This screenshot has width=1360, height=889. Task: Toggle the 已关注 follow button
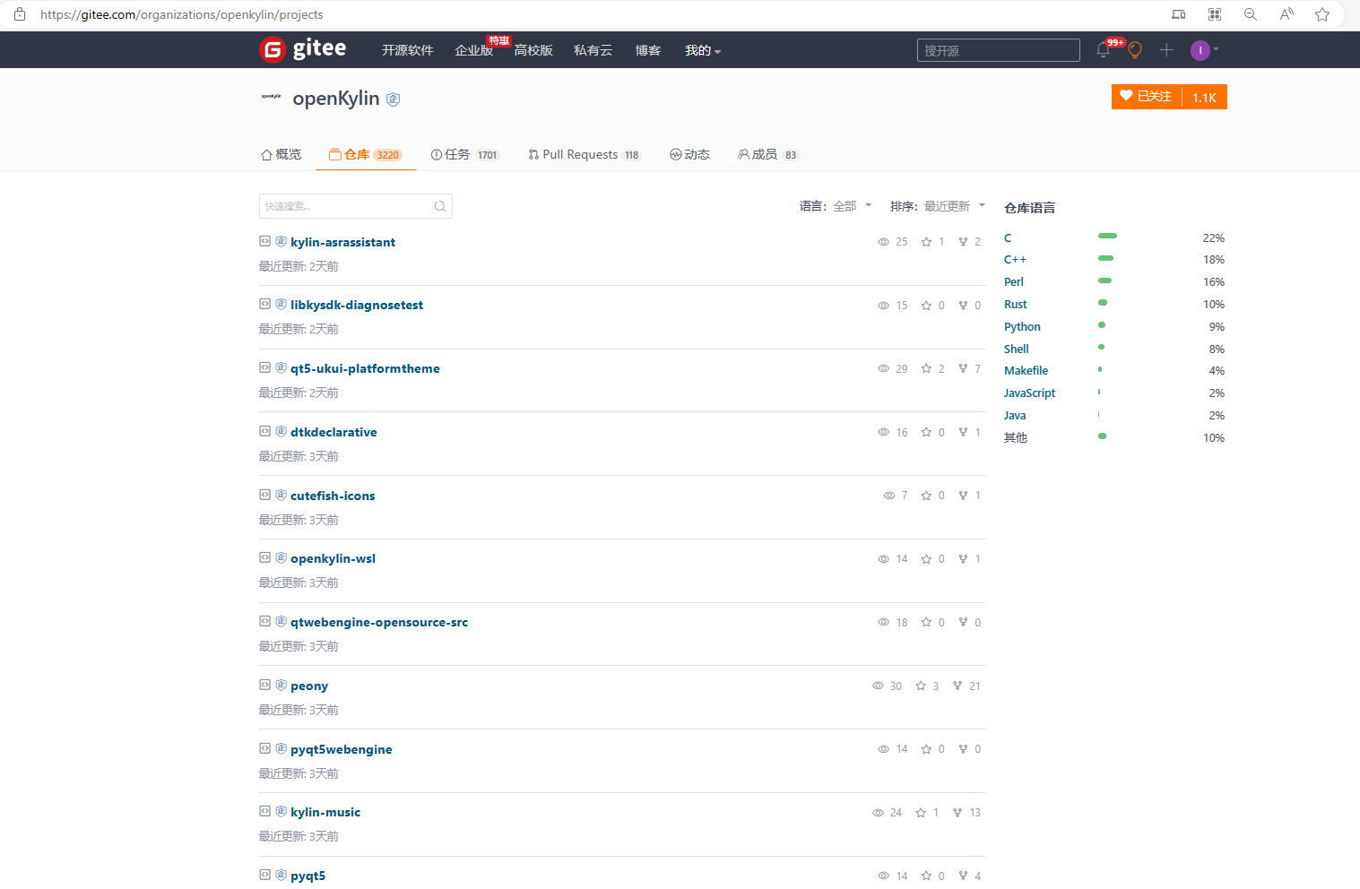coord(1147,97)
